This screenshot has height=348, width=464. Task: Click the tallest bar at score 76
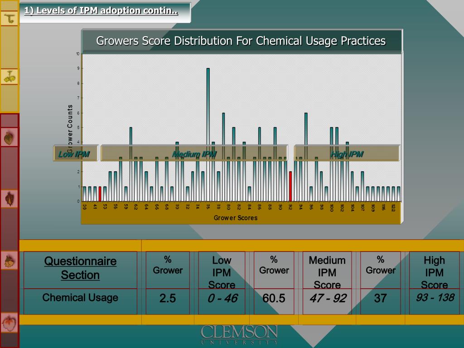click(x=208, y=135)
